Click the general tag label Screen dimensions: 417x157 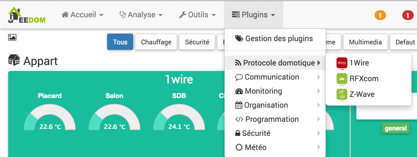click(396, 128)
